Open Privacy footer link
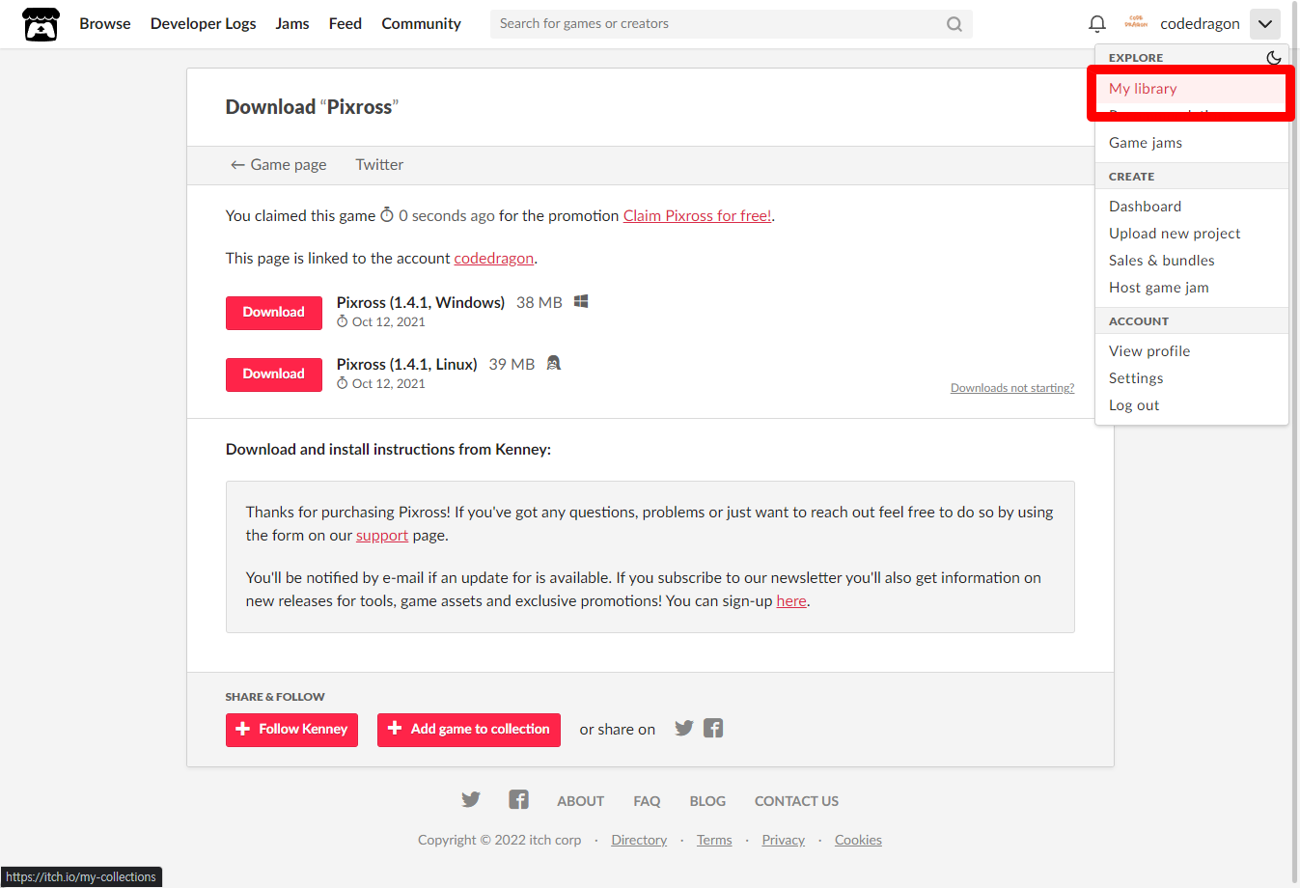This screenshot has height=888, width=1300. point(783,841)
